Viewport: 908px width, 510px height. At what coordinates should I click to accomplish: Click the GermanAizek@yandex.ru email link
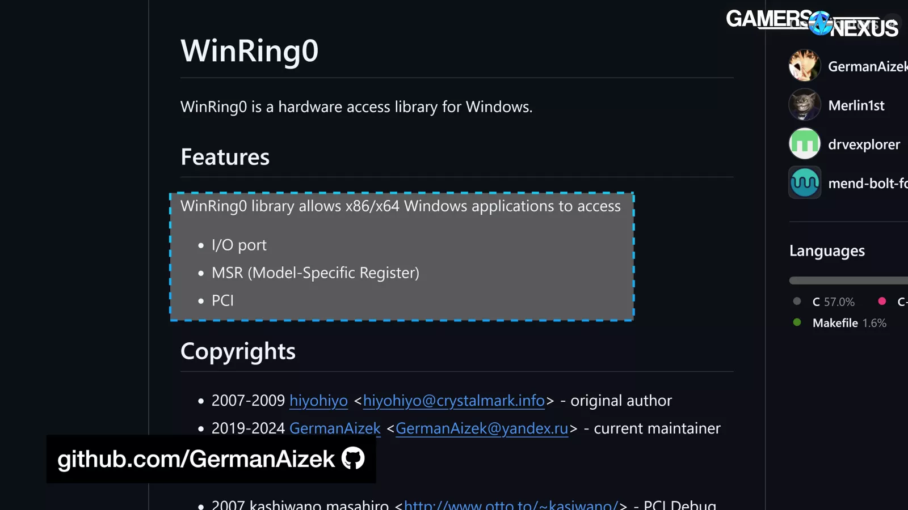[x=482, y=428]
